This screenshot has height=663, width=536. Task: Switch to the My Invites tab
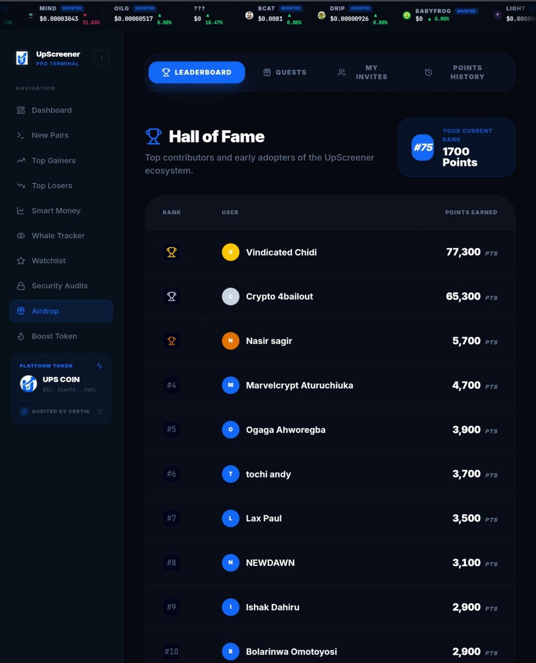click(x=363, y=72)
